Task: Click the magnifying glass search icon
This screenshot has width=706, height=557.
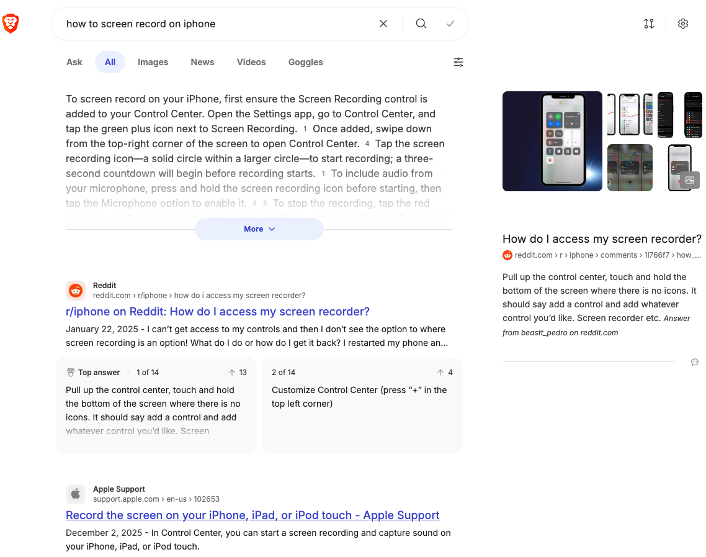Action: (x=421, y=24)
